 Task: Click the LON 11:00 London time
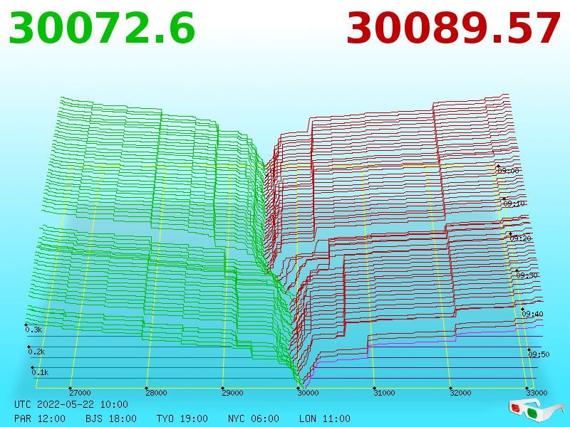325,418
